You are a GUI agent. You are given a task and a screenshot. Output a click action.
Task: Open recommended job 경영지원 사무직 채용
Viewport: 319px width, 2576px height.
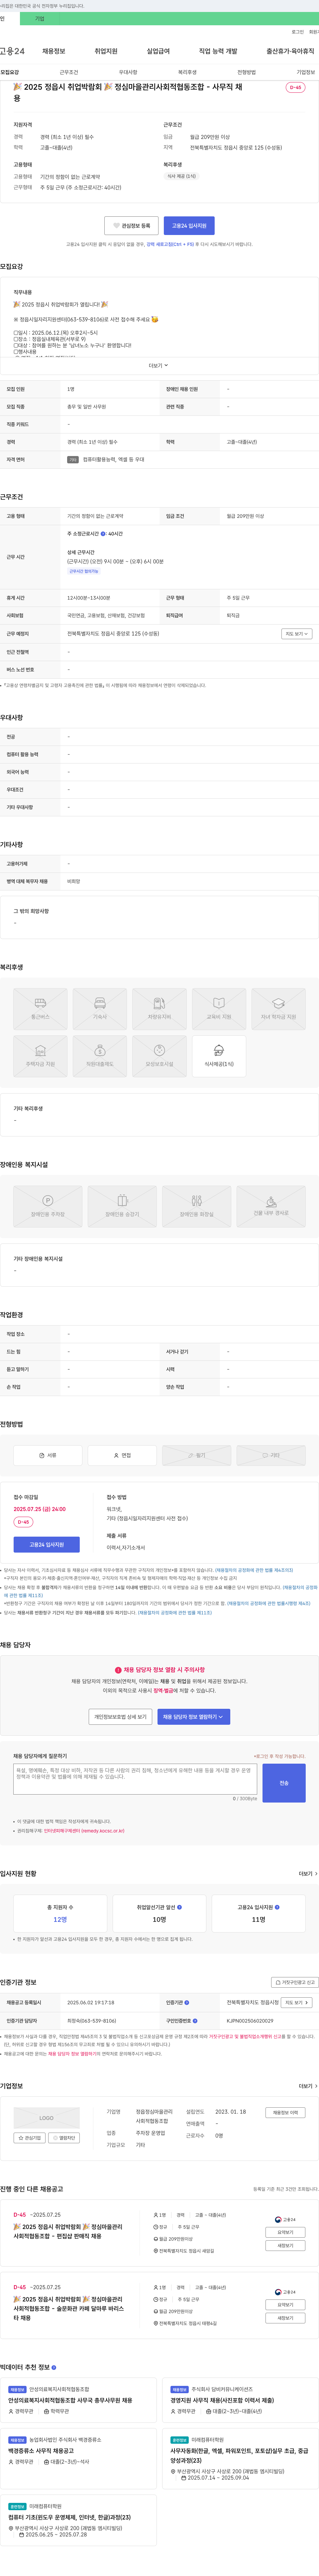[222, 2400]
